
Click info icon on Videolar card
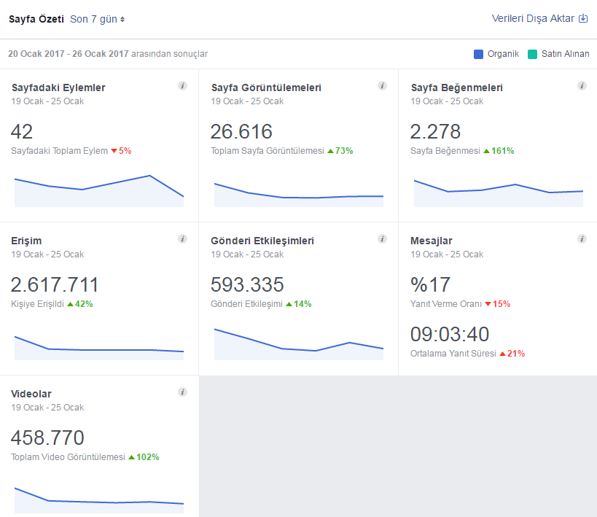click(x=183, y=392)
